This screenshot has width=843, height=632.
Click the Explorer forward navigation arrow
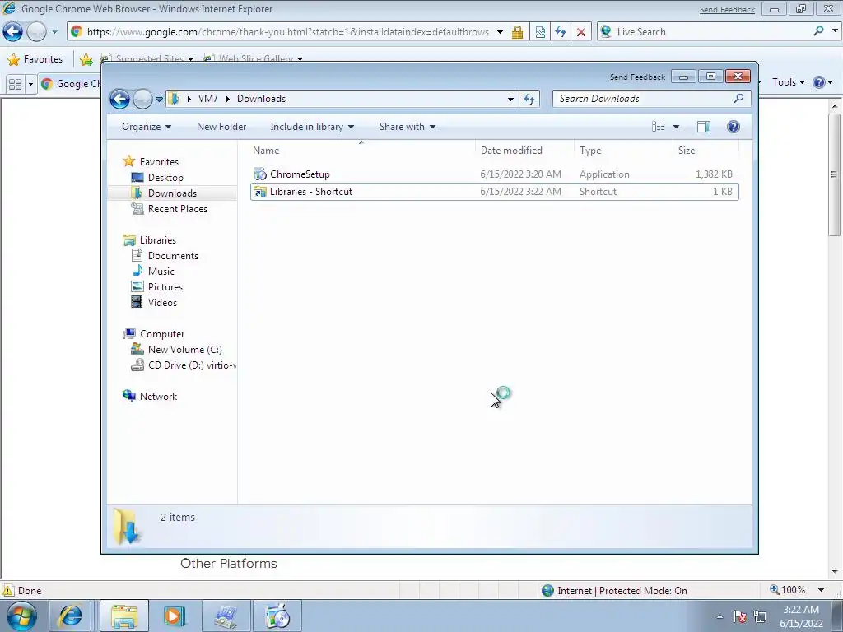142,99
